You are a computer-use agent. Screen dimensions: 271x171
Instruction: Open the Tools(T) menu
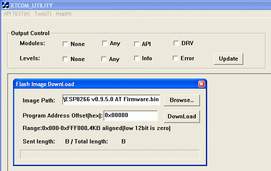coord(43,14)
